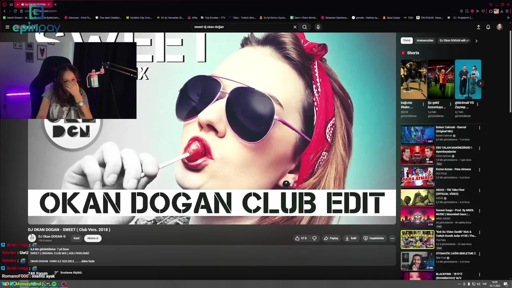Open BLACKPINK BOOMBAYAH video
The image size is (512, 288).
tap(417, 276)
